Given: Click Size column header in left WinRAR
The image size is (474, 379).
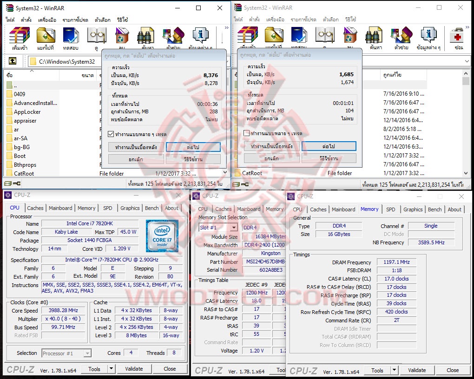Looking at the screenshot, I should tap(78, 75).
